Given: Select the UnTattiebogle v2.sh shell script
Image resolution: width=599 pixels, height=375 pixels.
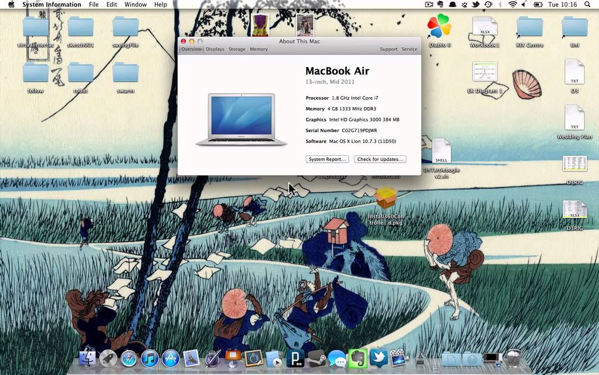Looking at the screenshot, I should coord(441,151).
